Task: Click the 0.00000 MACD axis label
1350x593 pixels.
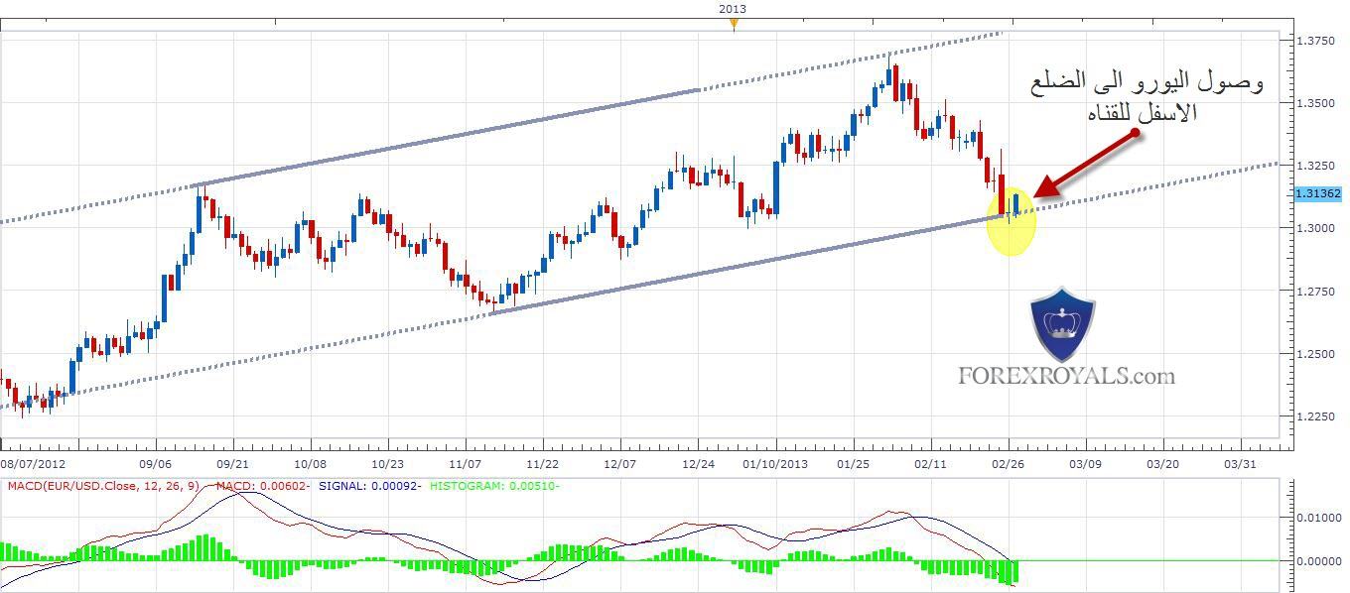Action: coord(1318,560)
